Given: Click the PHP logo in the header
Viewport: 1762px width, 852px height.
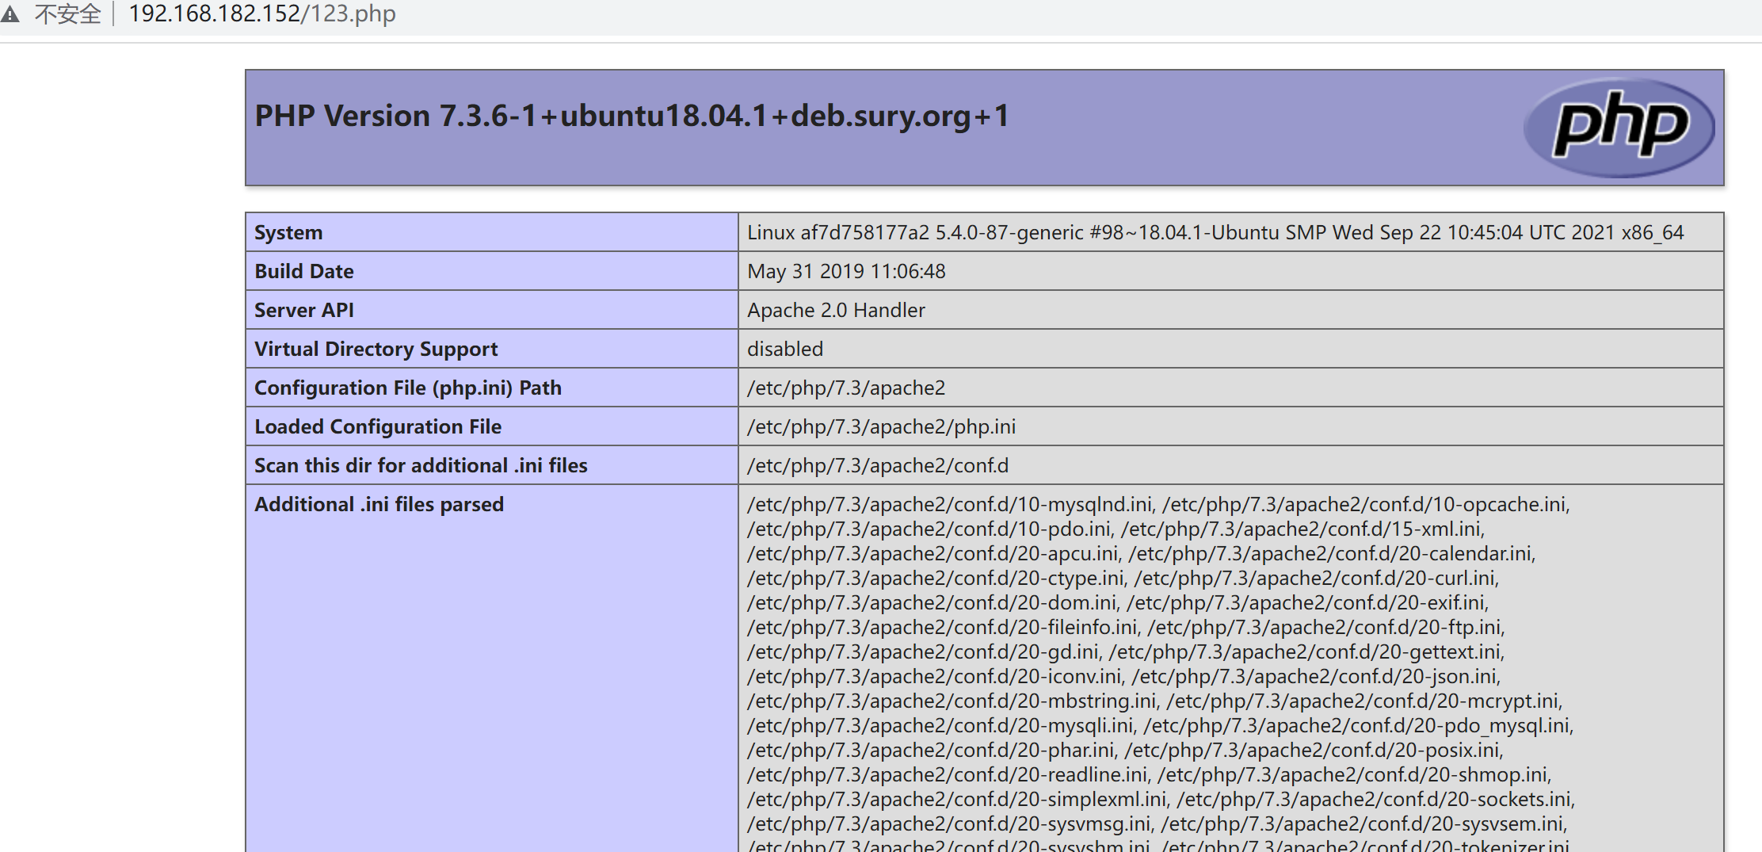Looking at the screenshot, I should pyautogui.click(x=1619, y=128).
